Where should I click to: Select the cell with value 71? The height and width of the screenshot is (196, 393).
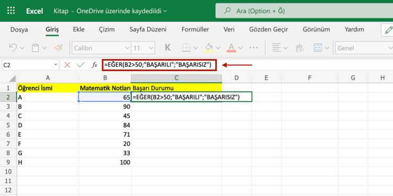tap(105, 134)
